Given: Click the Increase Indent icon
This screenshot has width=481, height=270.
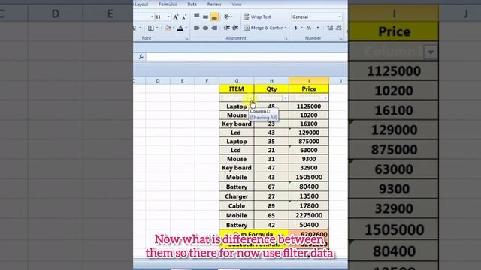Looking at the screenshot, I should click(x=235, y=28).
